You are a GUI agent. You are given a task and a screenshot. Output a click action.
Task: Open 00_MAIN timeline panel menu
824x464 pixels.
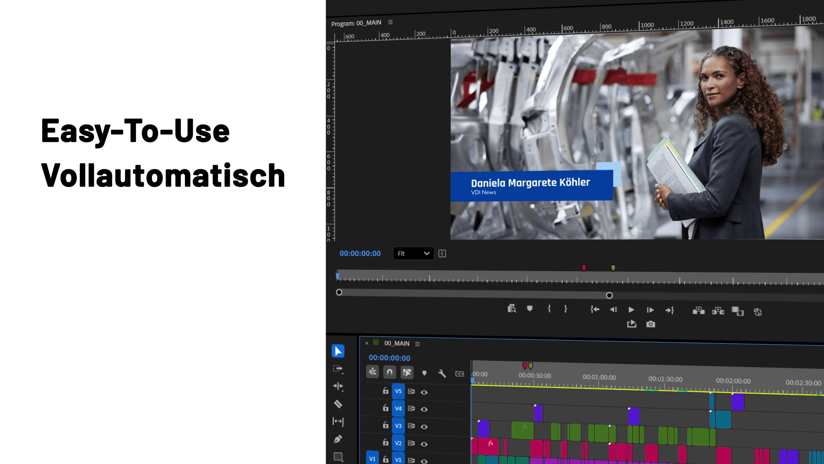coord(418,344)
